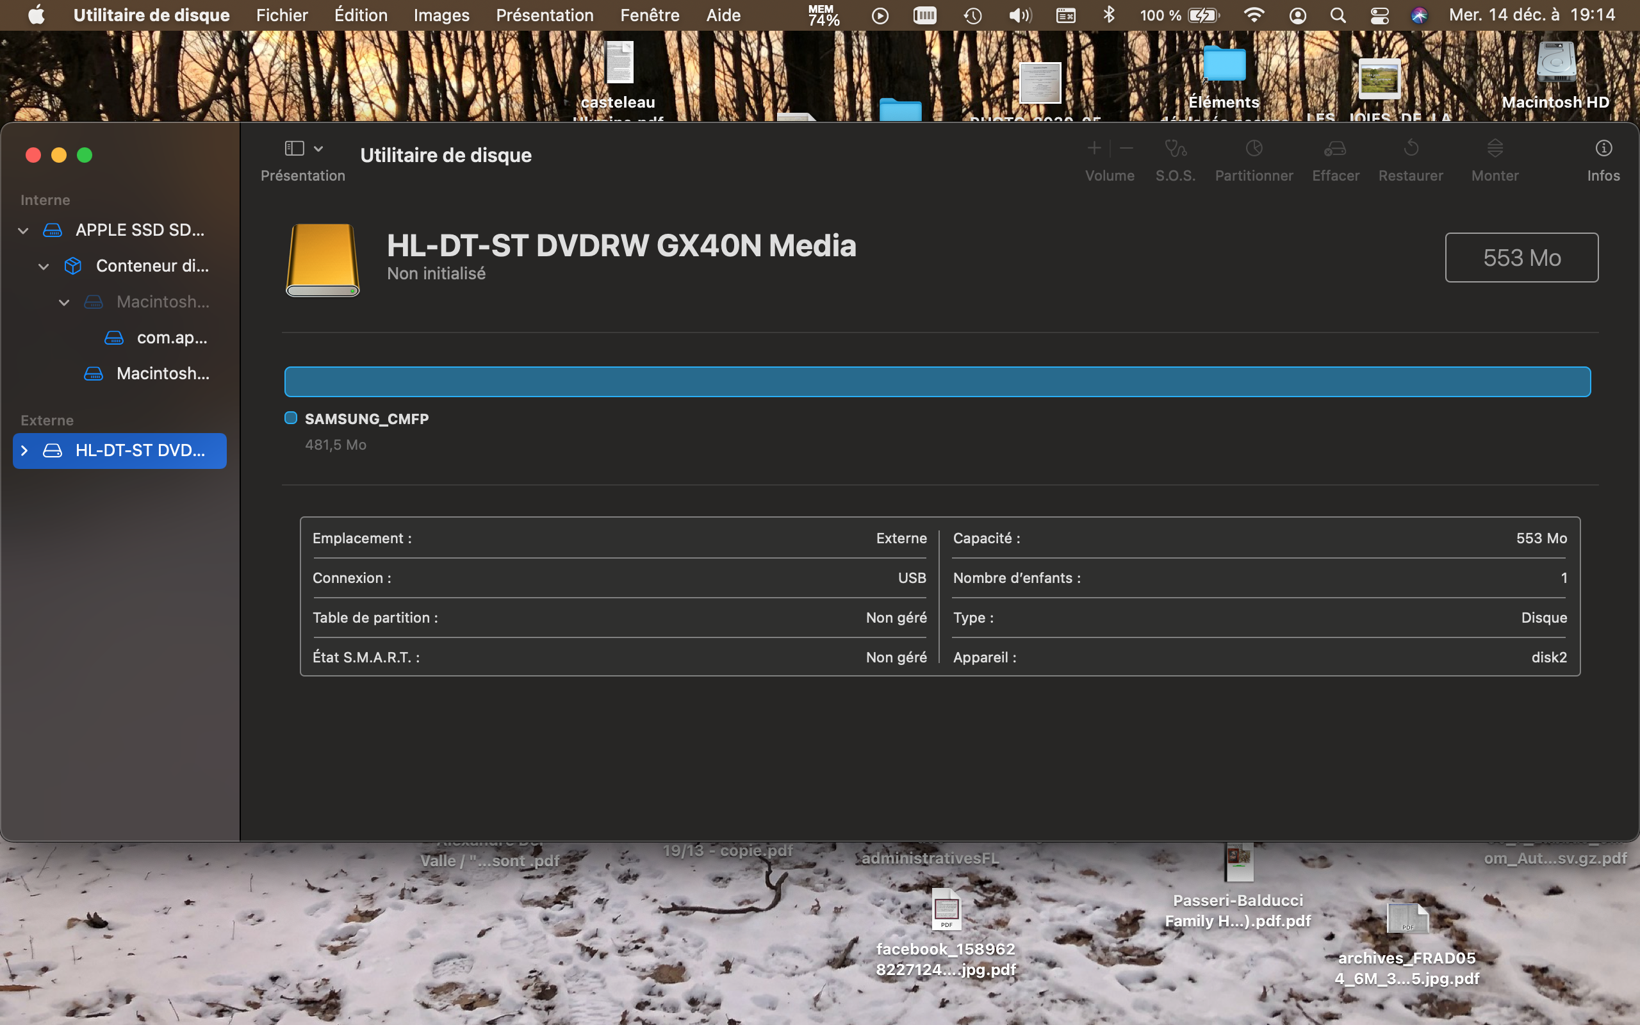Open the Control Center toggles in the menu bar

pos(1379,15)
